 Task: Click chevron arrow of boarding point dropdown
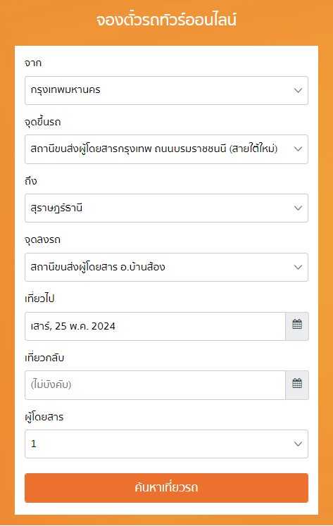298,149
